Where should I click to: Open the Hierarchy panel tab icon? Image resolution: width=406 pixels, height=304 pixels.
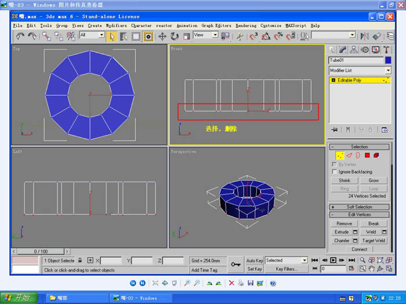(353, 50)
